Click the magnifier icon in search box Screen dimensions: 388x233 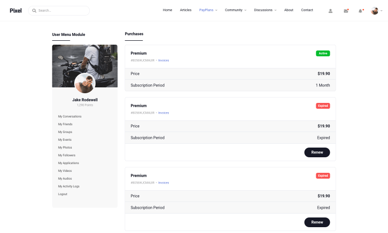pos(34,11)
